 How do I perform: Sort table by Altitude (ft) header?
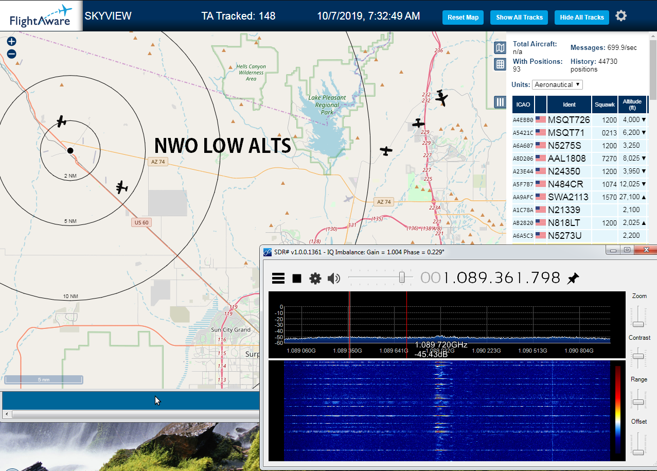(x=632, y=104)
